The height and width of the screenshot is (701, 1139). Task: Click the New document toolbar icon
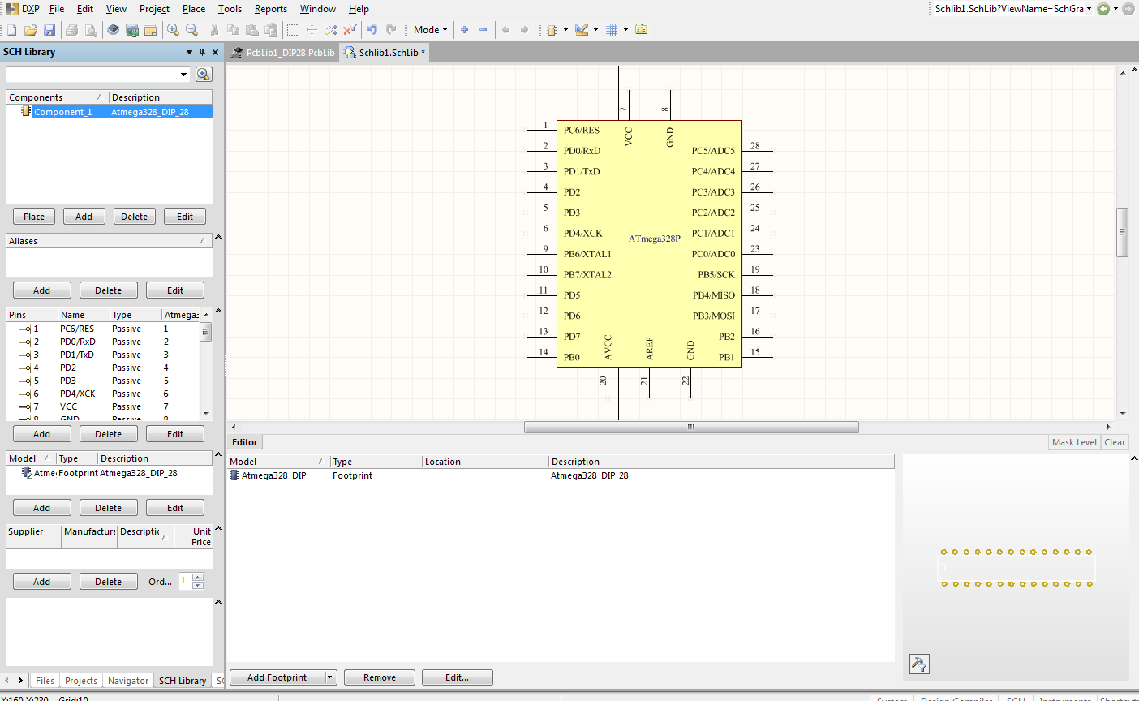tap(11, 30)
